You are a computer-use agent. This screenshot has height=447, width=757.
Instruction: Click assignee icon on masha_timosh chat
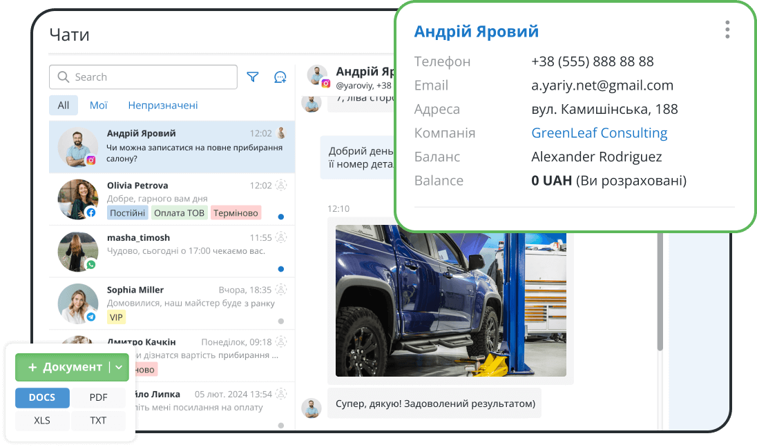coord(281,237)
